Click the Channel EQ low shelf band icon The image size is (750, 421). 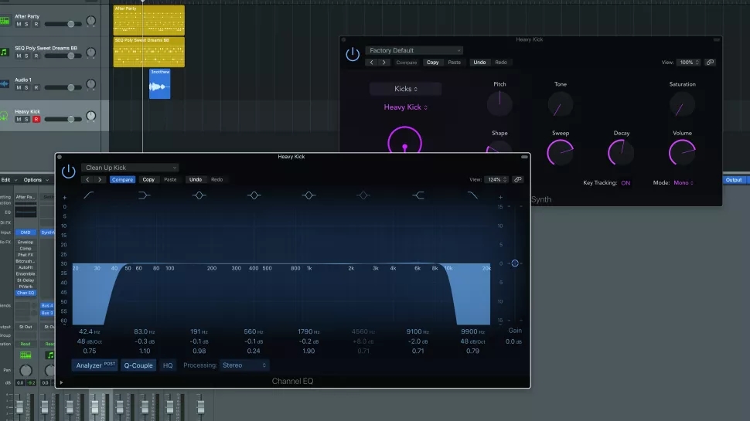(145, 195)
